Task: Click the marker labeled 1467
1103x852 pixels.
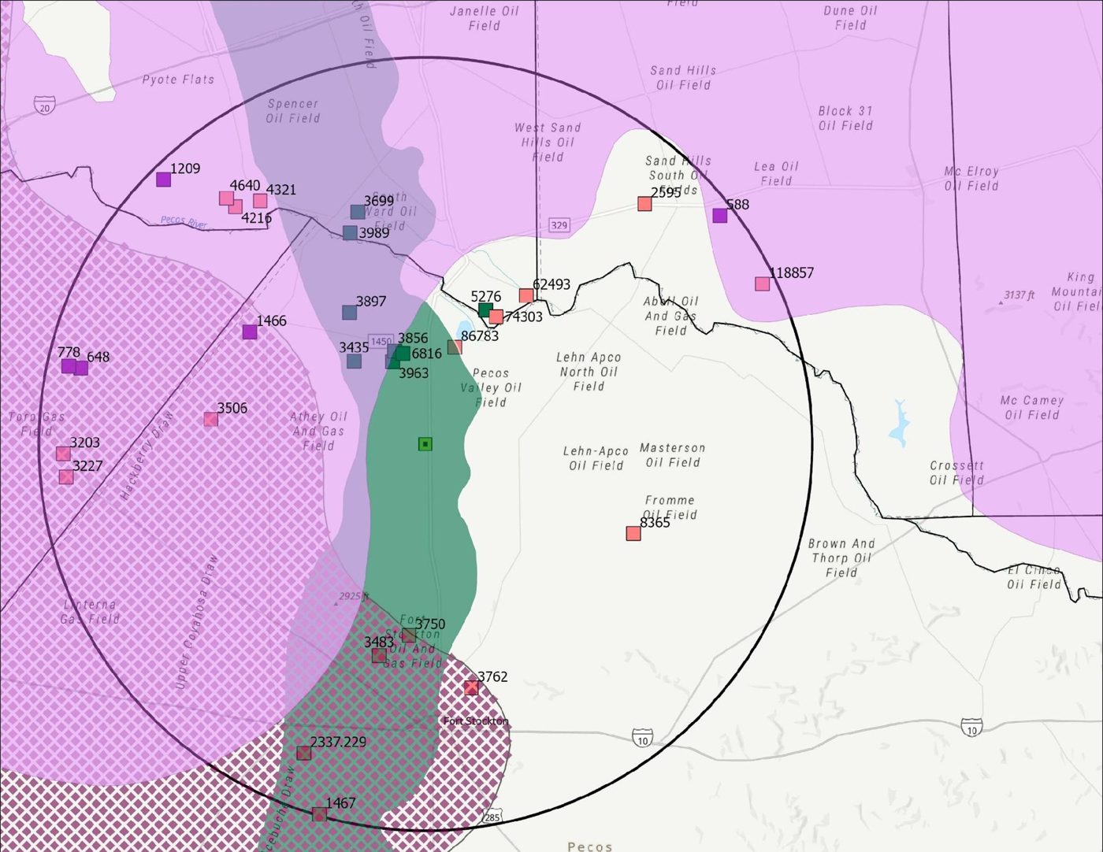Action: (x=319, y=814)
